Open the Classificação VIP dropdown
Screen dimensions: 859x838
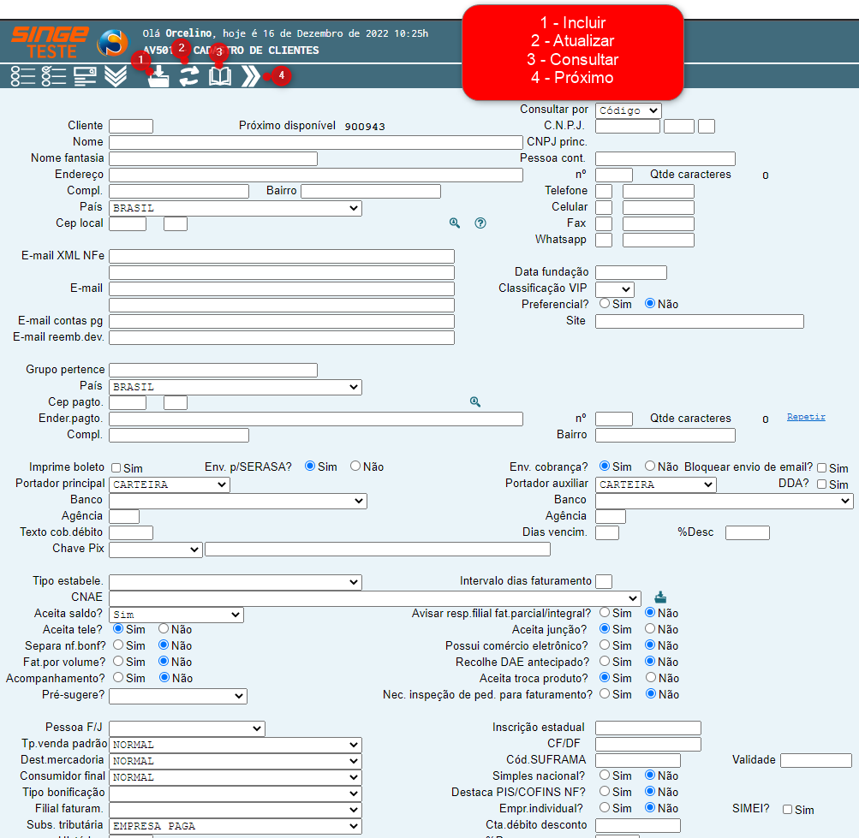614,289
